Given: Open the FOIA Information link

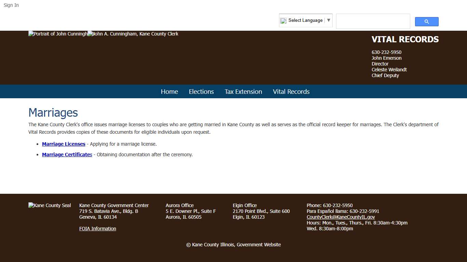Looking at the screenshot, I should 97,229.
